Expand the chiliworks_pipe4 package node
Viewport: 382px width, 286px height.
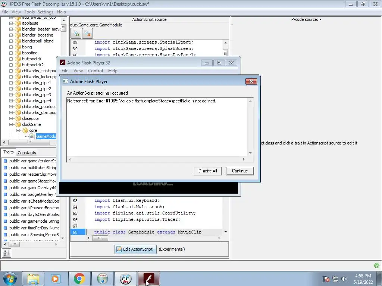pos(11,101)
